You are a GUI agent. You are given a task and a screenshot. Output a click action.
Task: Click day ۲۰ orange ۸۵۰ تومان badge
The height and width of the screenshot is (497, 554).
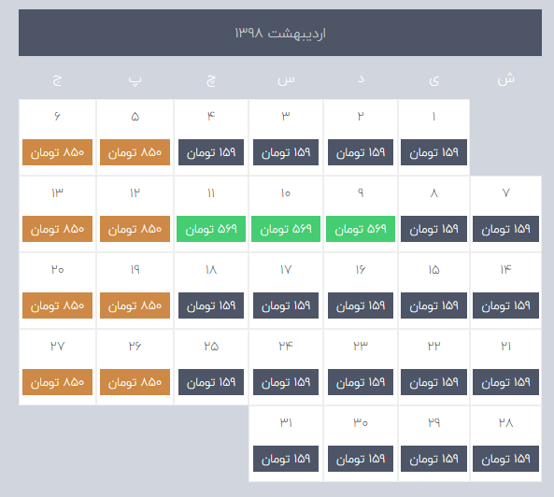[57, 305]
